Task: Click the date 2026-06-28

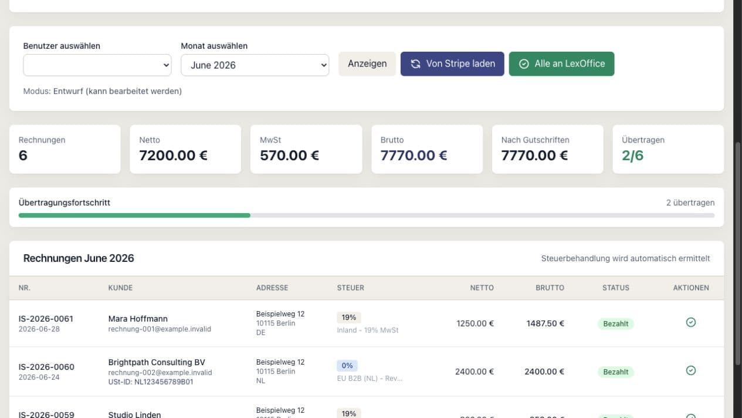Action: pyautogui.click(x=39, y=329)
